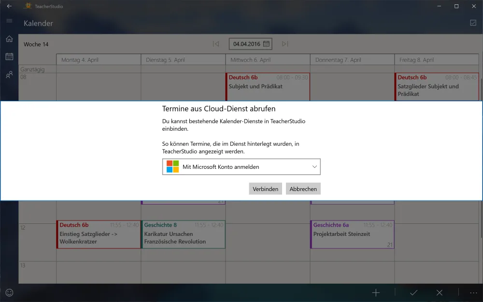Click the 04.04.2016 date field
This screenshot has width=483, height=302.
250,44
